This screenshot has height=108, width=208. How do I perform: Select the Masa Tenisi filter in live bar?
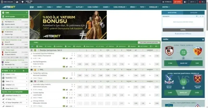pos(89,46)
